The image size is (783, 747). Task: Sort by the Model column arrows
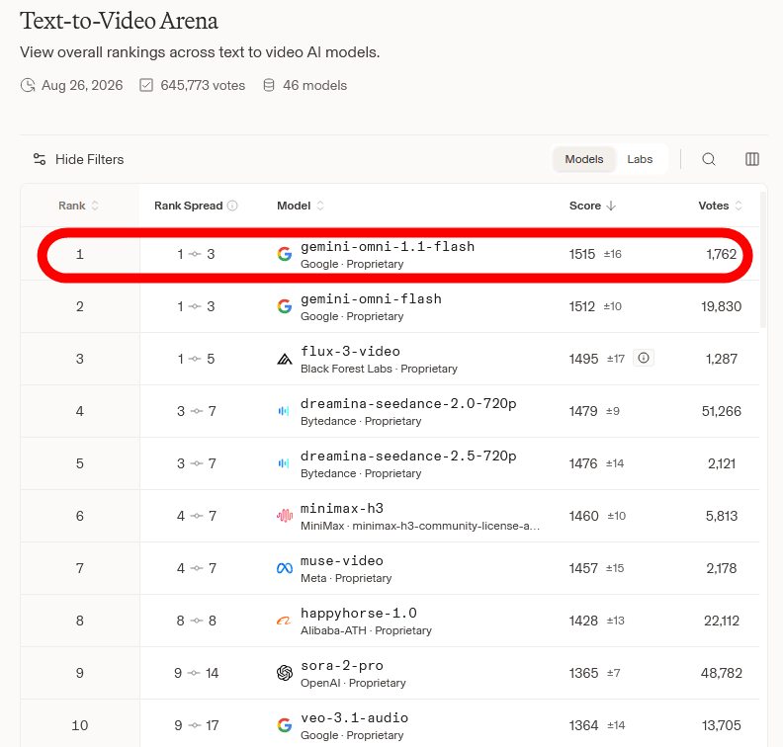tap(320, 206)
